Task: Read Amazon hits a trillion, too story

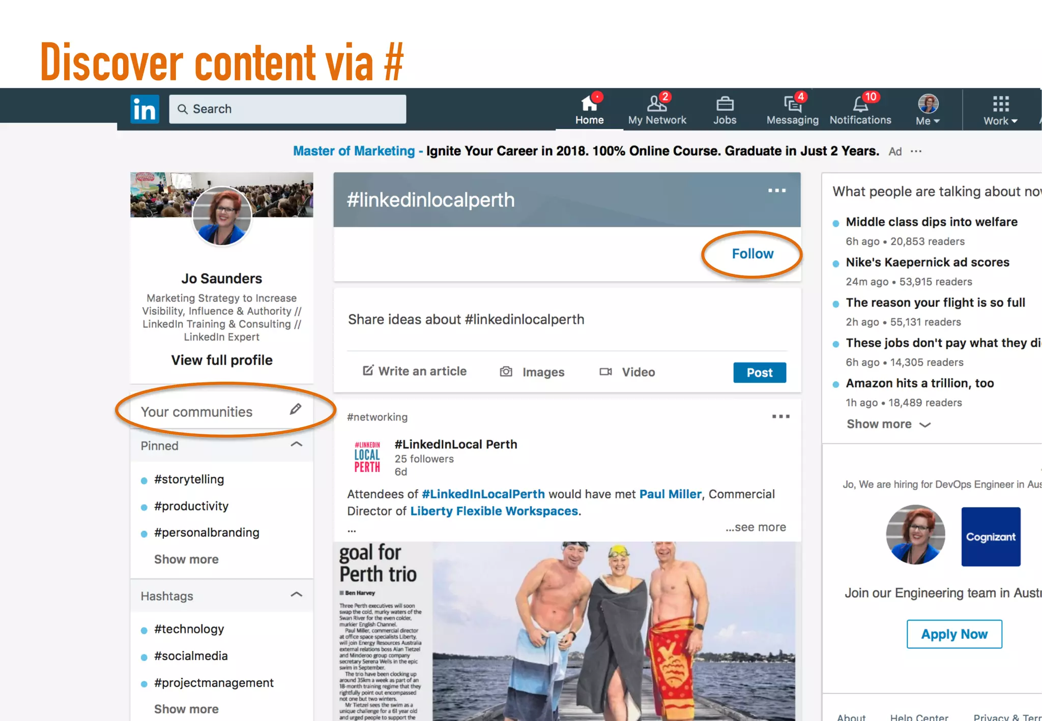Action: point(919,383)
